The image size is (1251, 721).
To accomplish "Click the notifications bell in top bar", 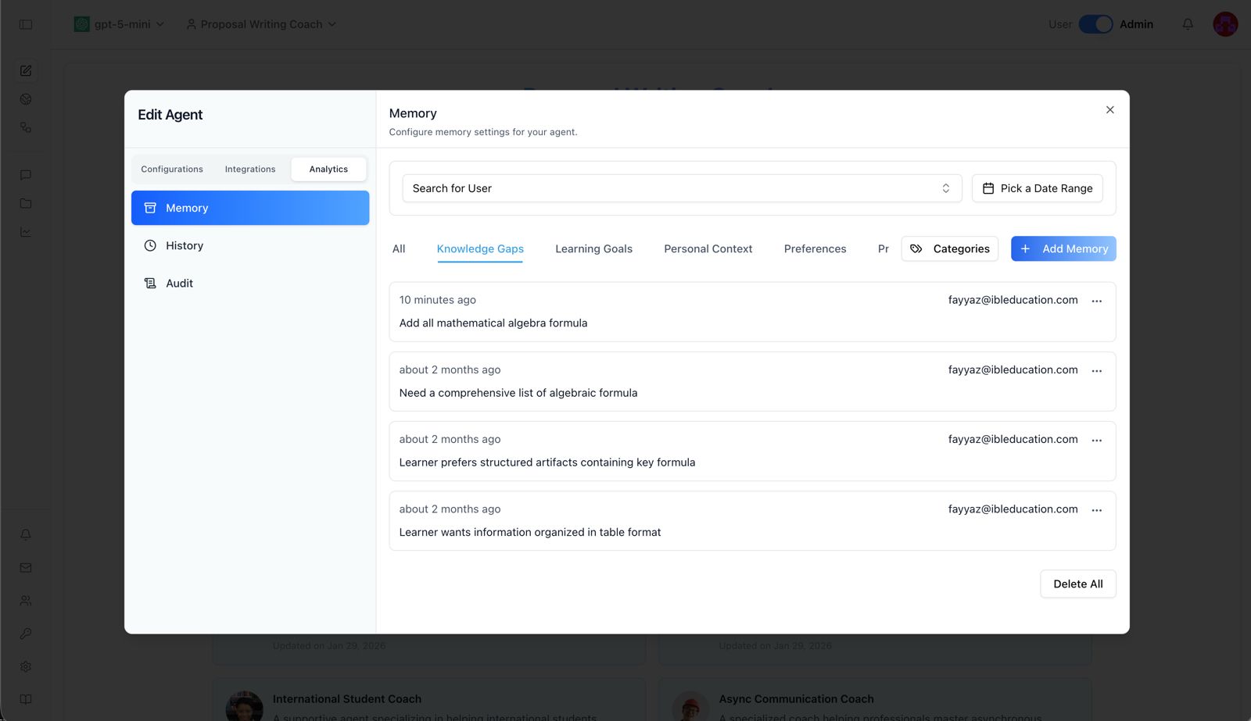I will (x=1188, y=24).
